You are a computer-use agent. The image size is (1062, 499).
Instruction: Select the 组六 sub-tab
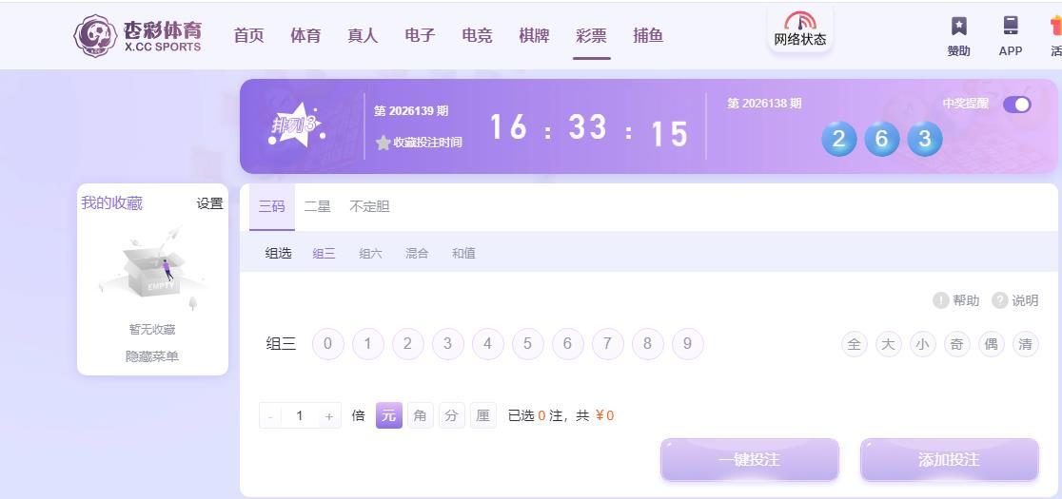click(370, 254)
